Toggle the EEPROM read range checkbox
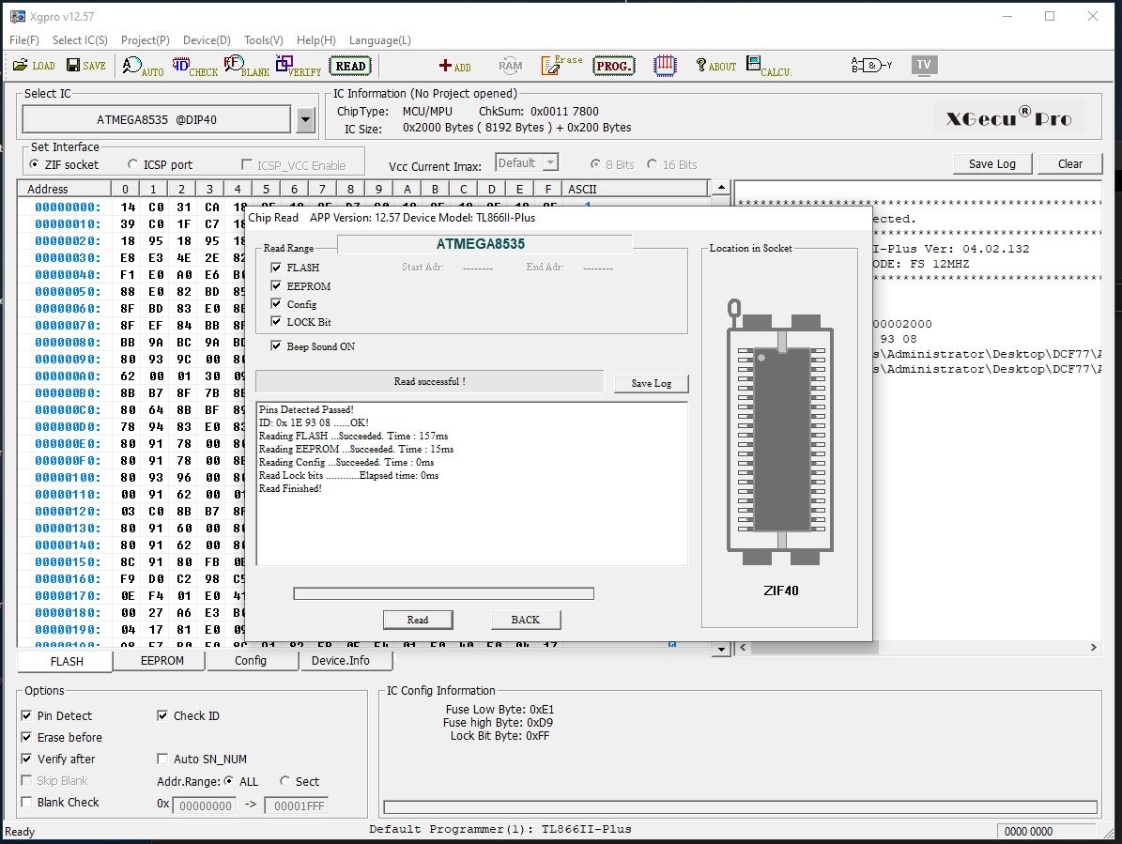The width and height of the screenshot is (1122, 844). (x=275, y=285)
